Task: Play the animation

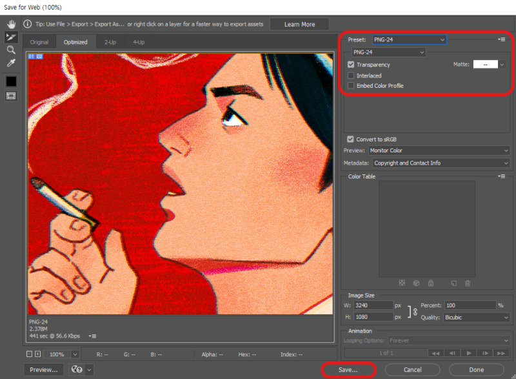Action: point(469,353)
